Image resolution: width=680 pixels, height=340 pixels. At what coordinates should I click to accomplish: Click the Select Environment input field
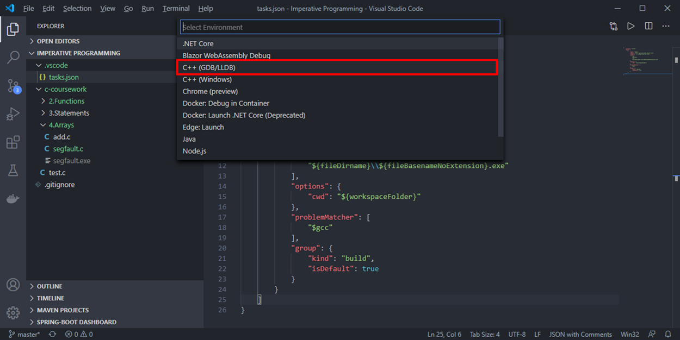[340, 27]
